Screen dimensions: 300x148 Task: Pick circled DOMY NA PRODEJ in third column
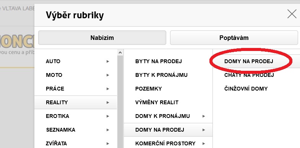click(249, 61)
